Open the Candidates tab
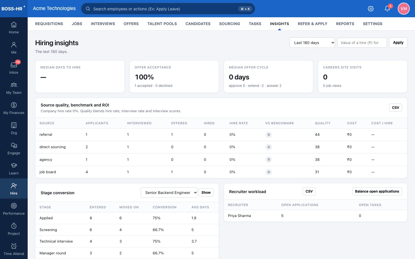 tap(198, 24)
